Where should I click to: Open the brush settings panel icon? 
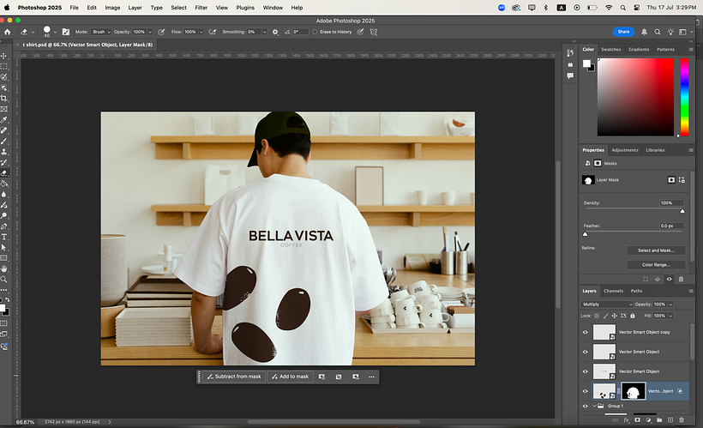pos(66,32)
